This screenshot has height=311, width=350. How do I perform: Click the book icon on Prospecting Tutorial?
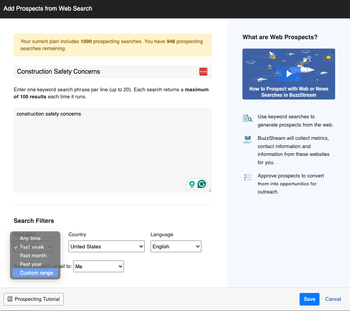[x=10, y=299]
